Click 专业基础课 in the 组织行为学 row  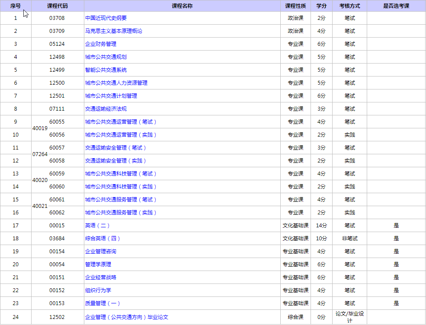[295, 290]
